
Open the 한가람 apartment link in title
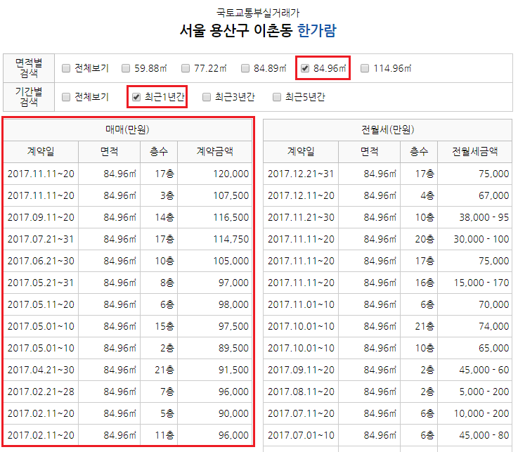coord(317,31)
